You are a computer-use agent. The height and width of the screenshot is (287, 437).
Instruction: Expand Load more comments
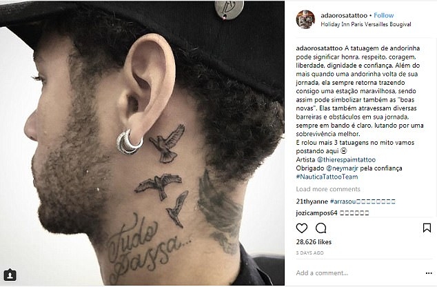(328, 189)
